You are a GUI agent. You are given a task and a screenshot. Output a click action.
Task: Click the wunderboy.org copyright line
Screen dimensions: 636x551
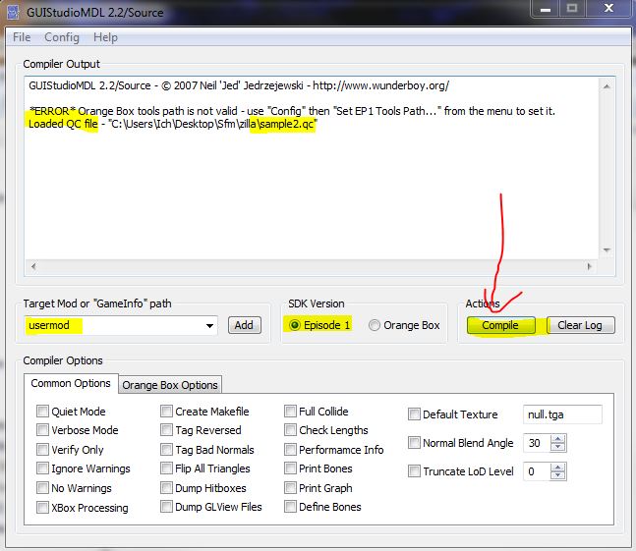click(x=239, y=85)
